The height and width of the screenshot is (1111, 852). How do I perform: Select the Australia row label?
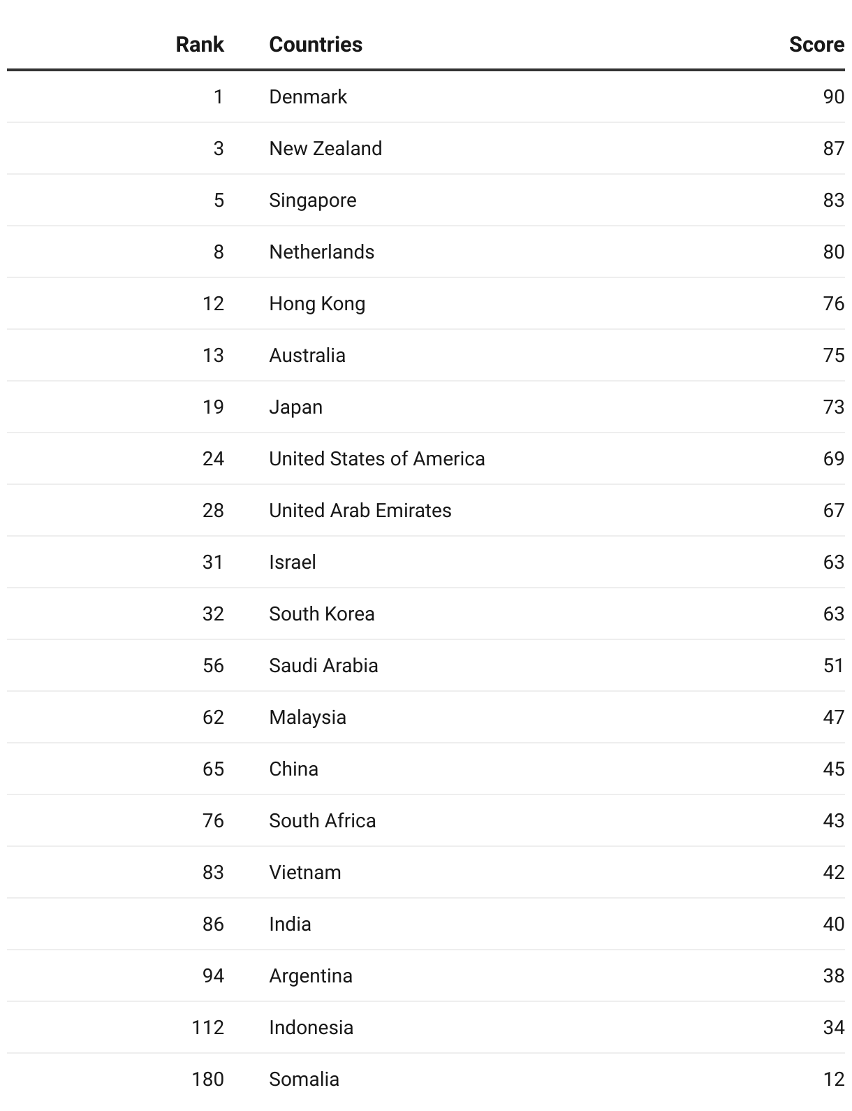click(307, 355)
